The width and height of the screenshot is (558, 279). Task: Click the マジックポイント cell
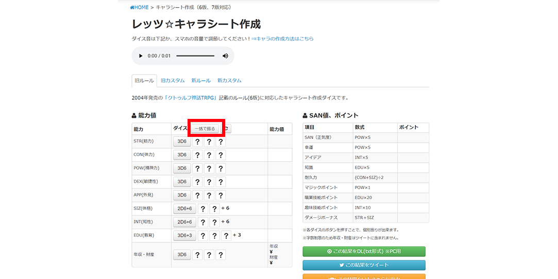click(328, 187)
